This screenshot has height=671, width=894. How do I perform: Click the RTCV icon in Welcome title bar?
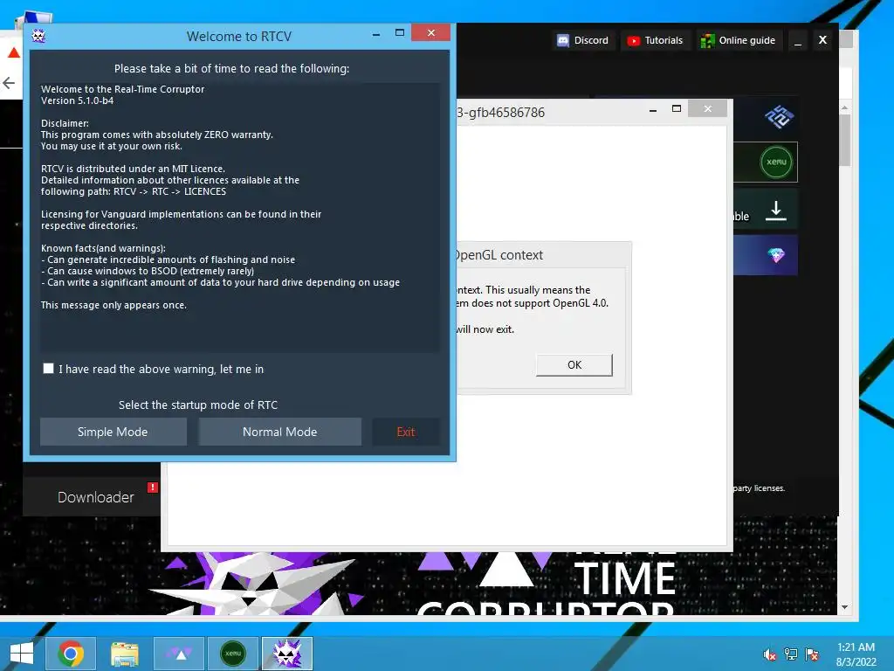coord(38,36)
